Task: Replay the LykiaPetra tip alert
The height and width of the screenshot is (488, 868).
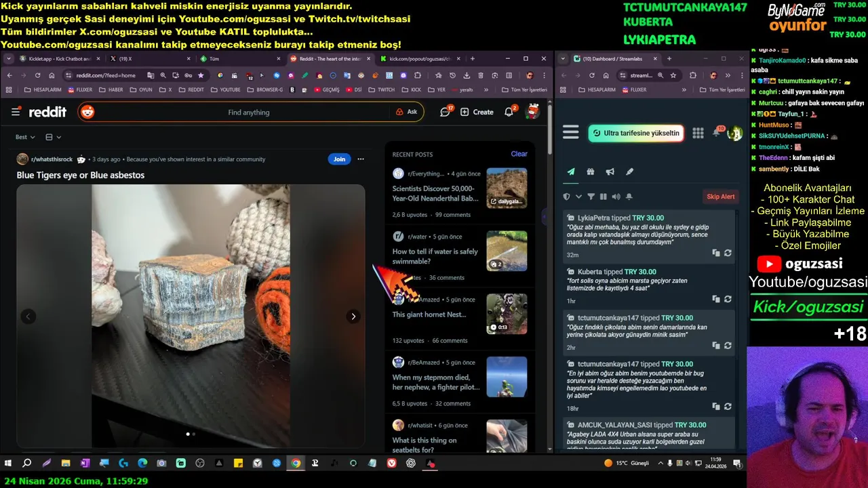Action: 728,253
